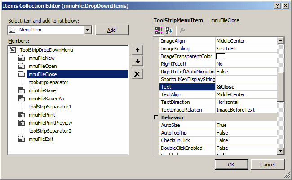Click the ImageTransparentColor white swatch

221,56
